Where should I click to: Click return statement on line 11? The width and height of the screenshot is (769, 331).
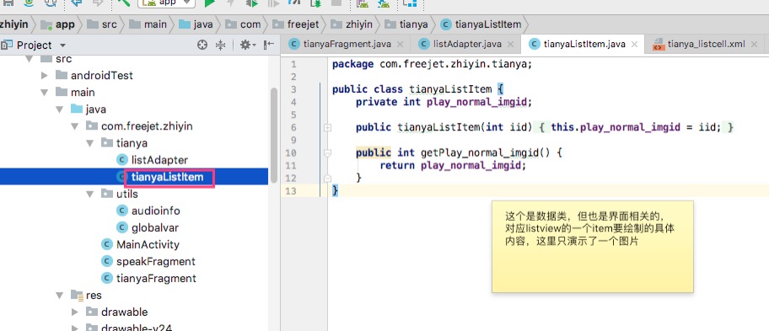[x=453, y=165]
